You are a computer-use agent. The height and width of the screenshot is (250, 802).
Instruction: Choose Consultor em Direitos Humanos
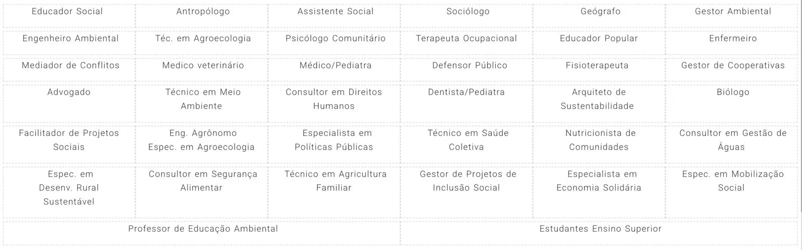click(x=334, y=99)
